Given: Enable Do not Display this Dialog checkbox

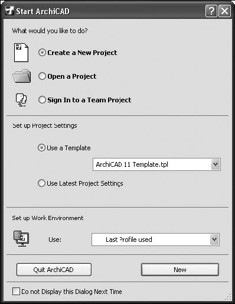Looking at the screenshot, I should click(16, 291).
